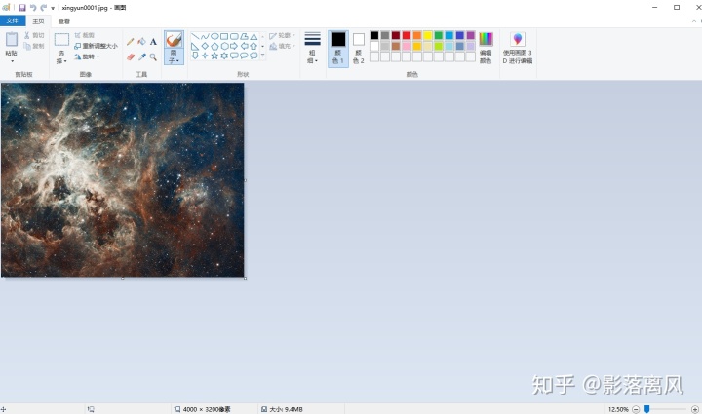Expand the shapes gallery more arrow

263,56
